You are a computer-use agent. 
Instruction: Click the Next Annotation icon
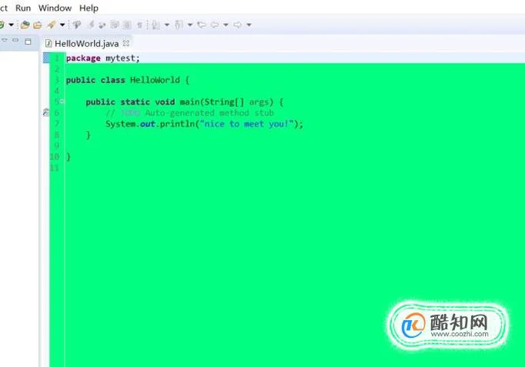(155, 25)
